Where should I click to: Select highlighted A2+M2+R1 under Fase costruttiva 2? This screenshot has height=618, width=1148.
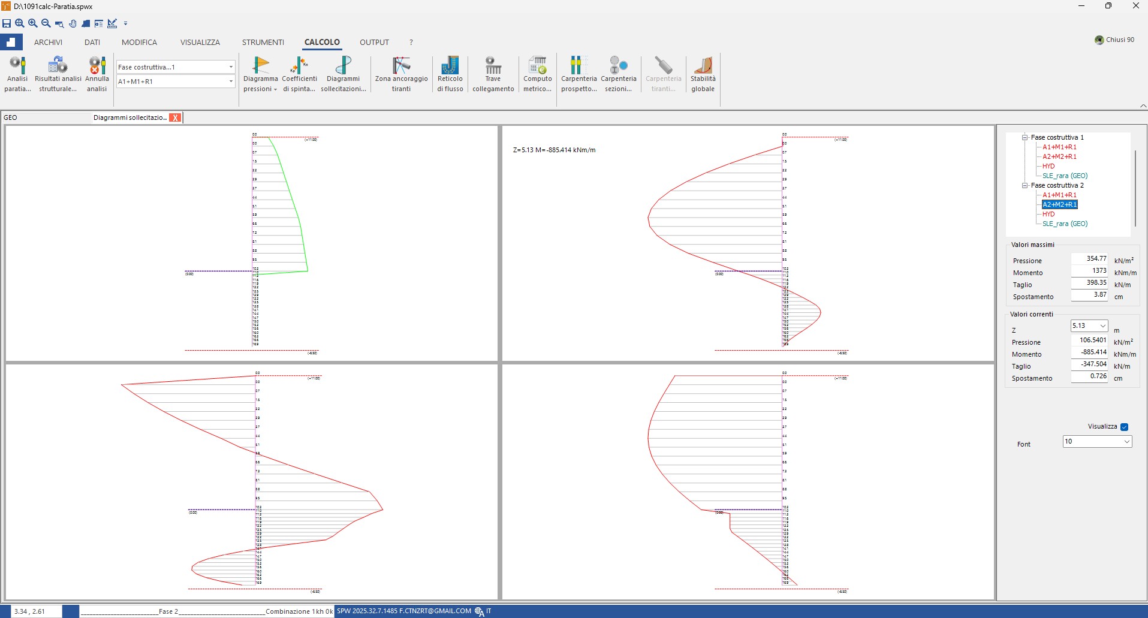coord(1060,204)
